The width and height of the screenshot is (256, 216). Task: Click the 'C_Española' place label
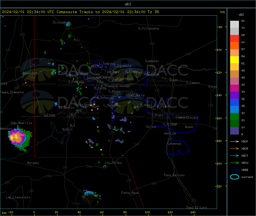pyautogui.click(x=123, y=66)
